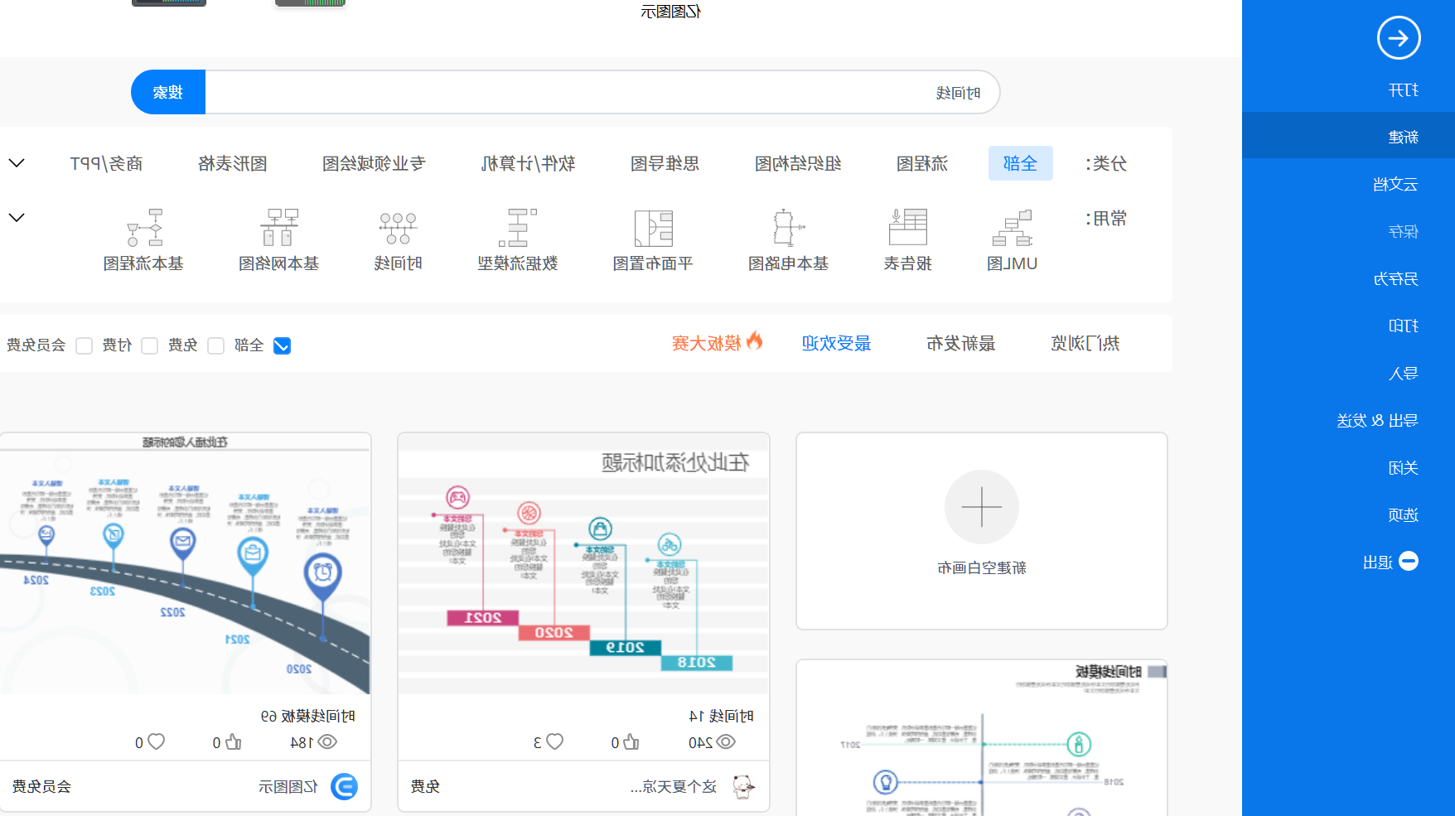Image resolution: width=1455 pixels, height=816 pixels.
Task: Click the 亿图图示 author name
Action: 288,786
